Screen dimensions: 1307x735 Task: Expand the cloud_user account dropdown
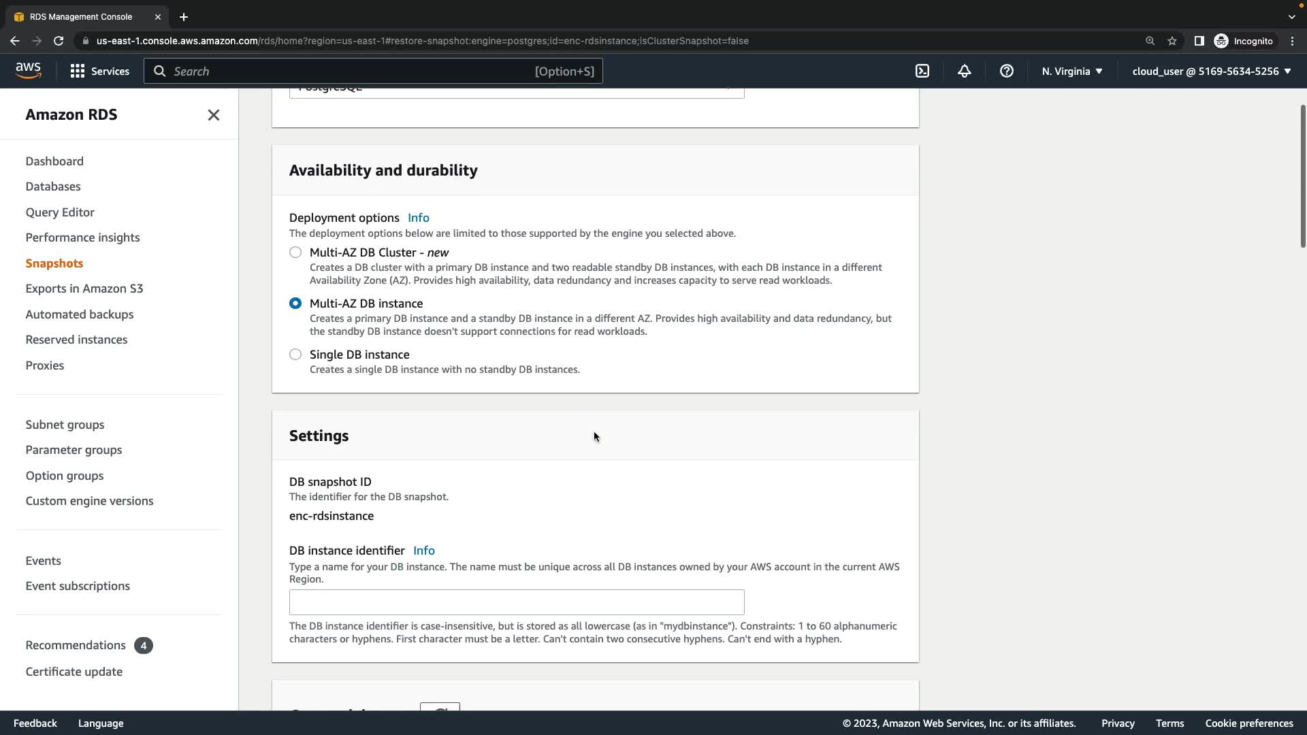point(1212,71)
